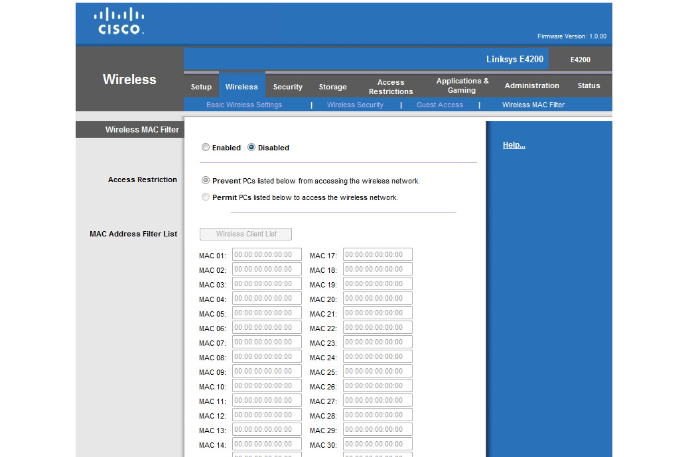Select the Enabled radio button

tap(206, 148)
